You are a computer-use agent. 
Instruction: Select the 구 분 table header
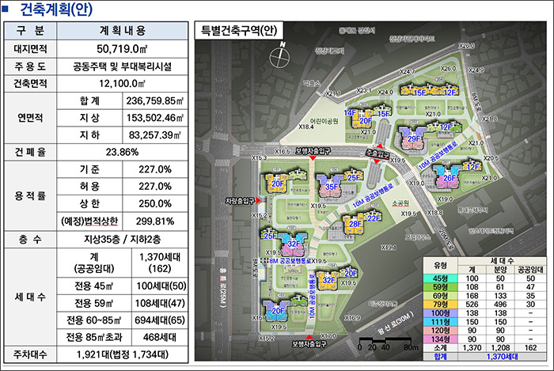30,31
